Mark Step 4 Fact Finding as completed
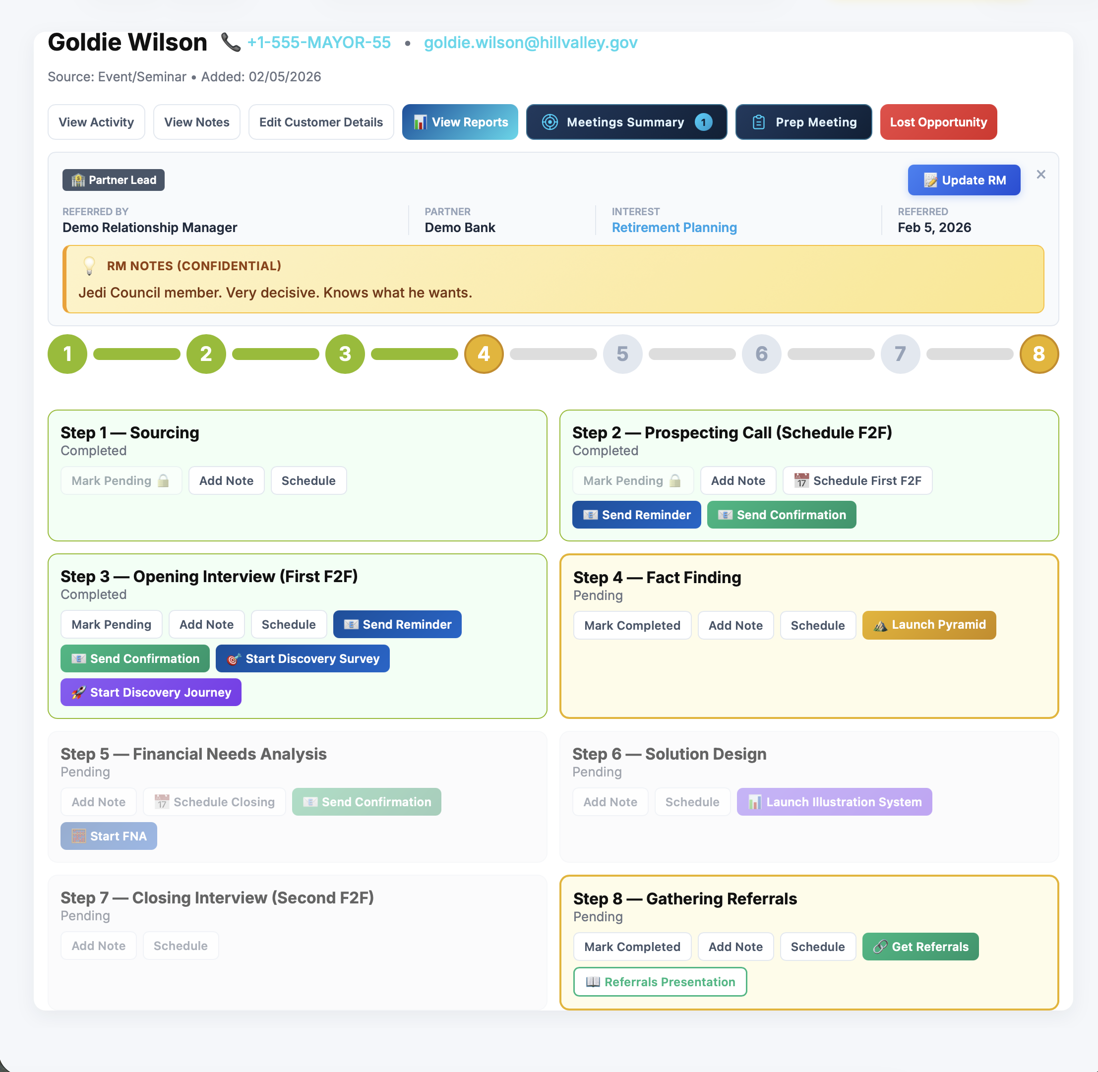This screenshot has height=1072, width=1098. tap(632, 626)
